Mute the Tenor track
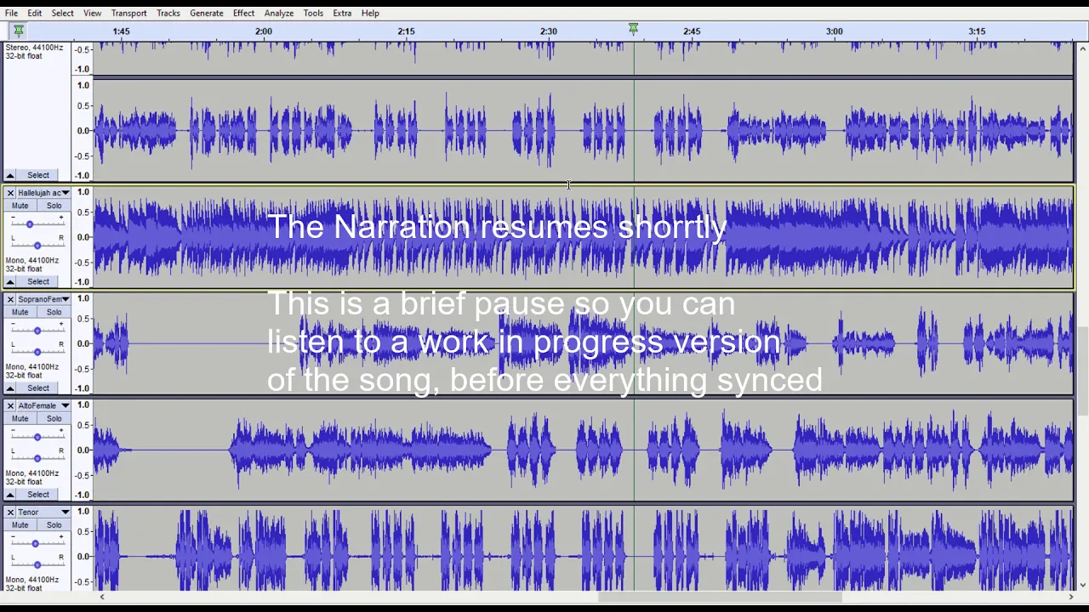Image resolution: width=1089 pixels, height=612 pixels. (20, 524)
